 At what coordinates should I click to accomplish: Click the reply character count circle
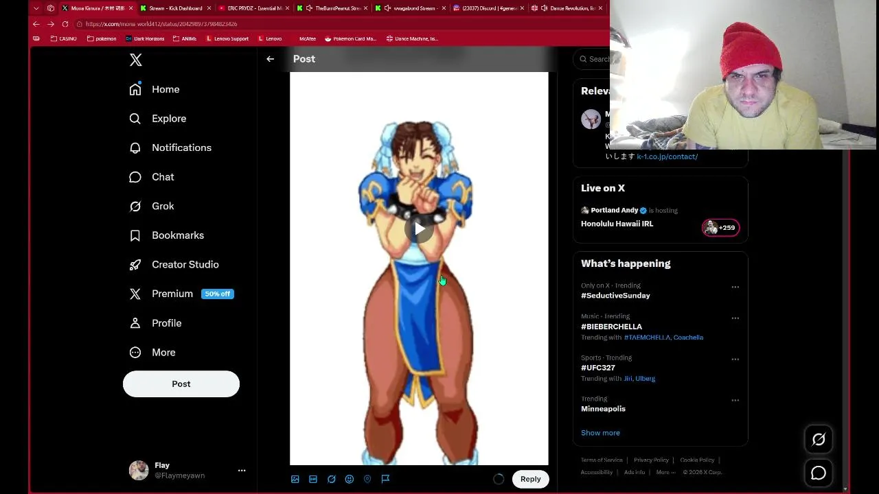click(499, 479)
